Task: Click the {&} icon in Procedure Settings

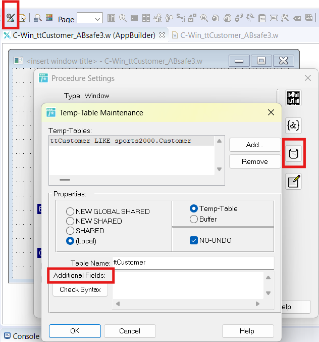Action: [x=293, y=125]
